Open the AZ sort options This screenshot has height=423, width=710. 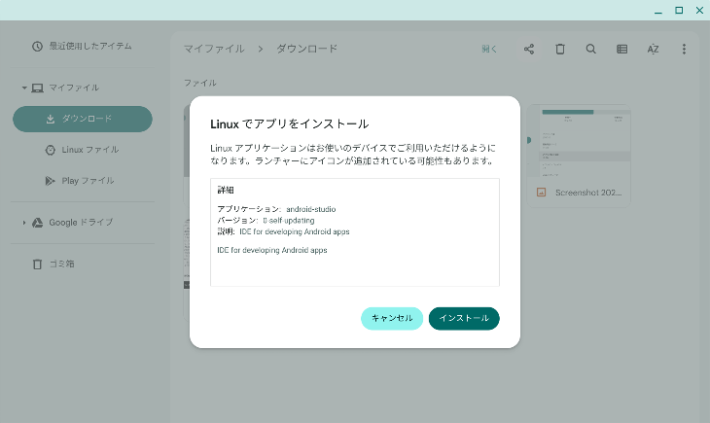653,49
